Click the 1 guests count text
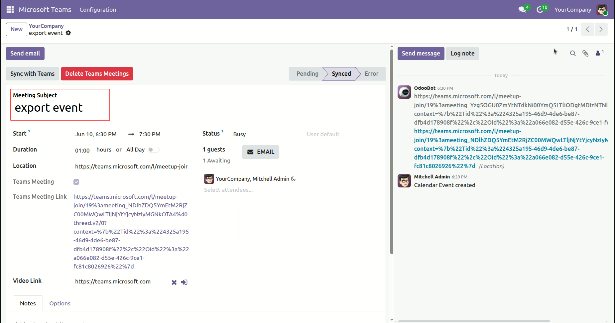Viewport: 615px width, 323px height. point(214,150)
